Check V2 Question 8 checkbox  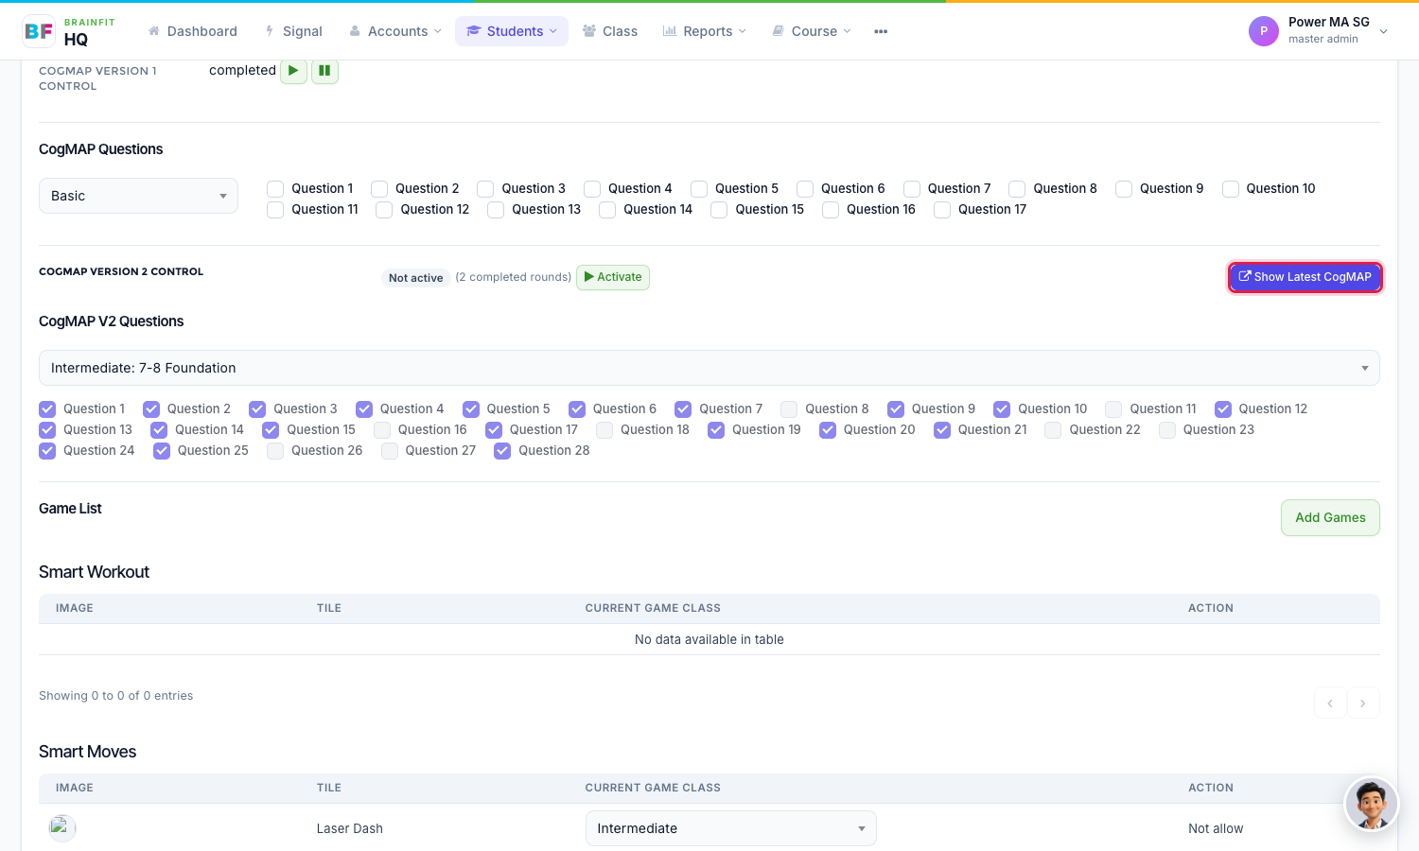click(x=789, y=409)
